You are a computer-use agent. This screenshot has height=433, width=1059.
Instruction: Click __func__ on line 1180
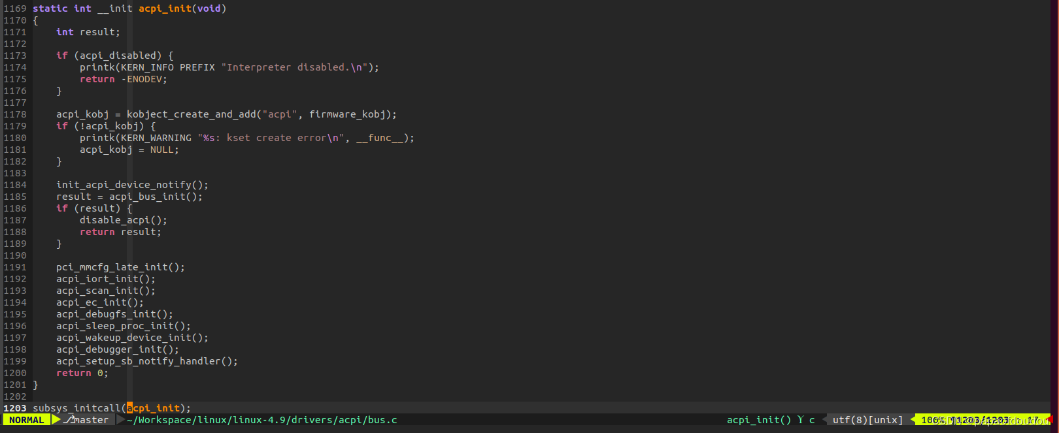380,138
